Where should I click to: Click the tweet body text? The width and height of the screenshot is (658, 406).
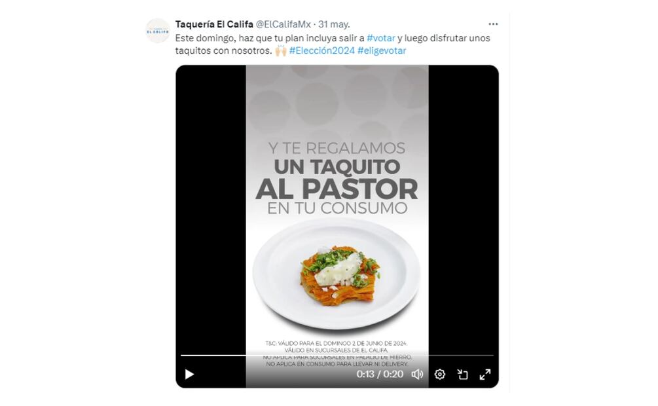point(333,45)
